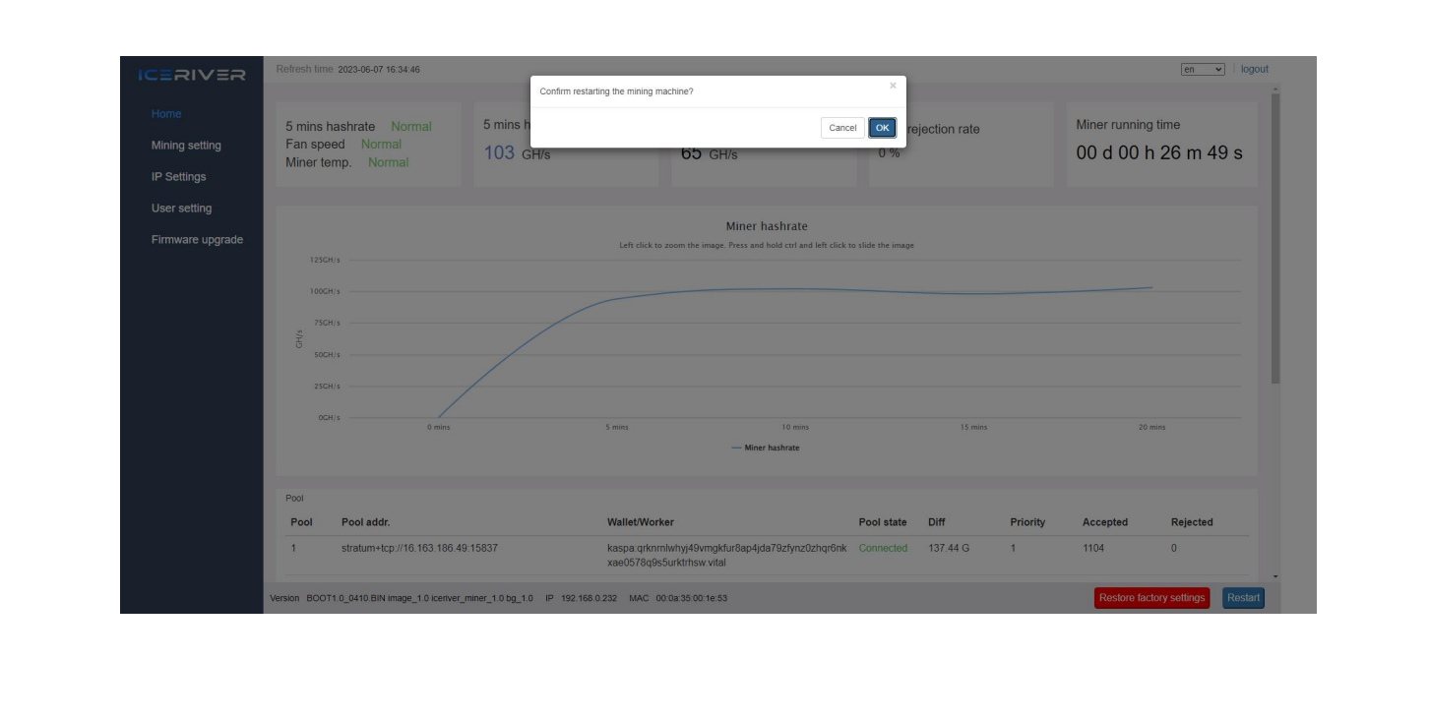This screenshot has height=719, width=1429.
Task: Click the Connected pool state text
Action: [883, 549]
